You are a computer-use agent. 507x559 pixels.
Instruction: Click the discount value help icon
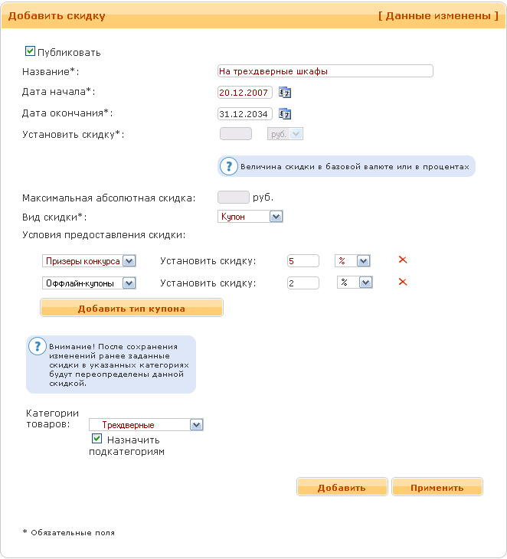coord(228,166)
